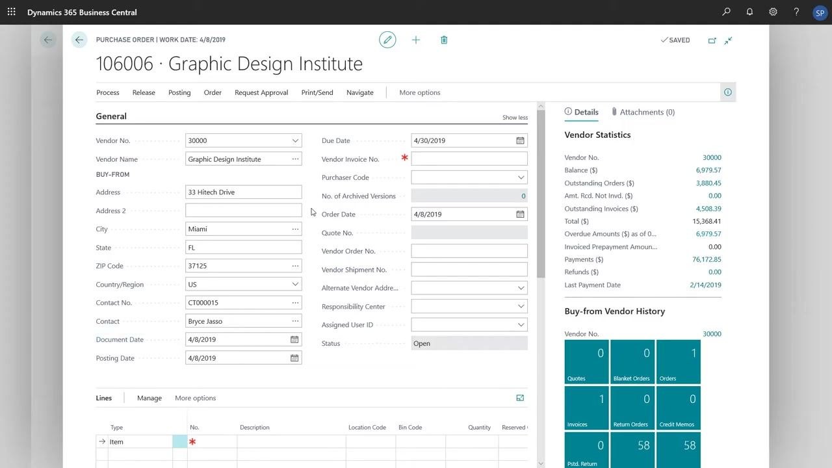Switch to the Attachments (0) tab
The width and height of the screenshot is (832, 468).
[643, 112]
